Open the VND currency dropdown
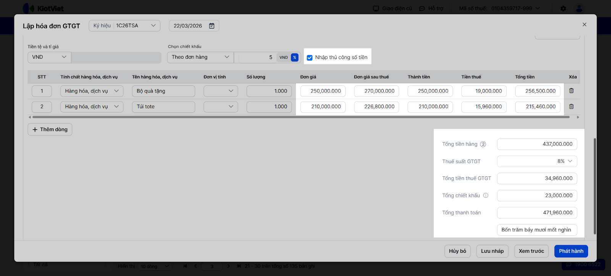 point(49,57)
